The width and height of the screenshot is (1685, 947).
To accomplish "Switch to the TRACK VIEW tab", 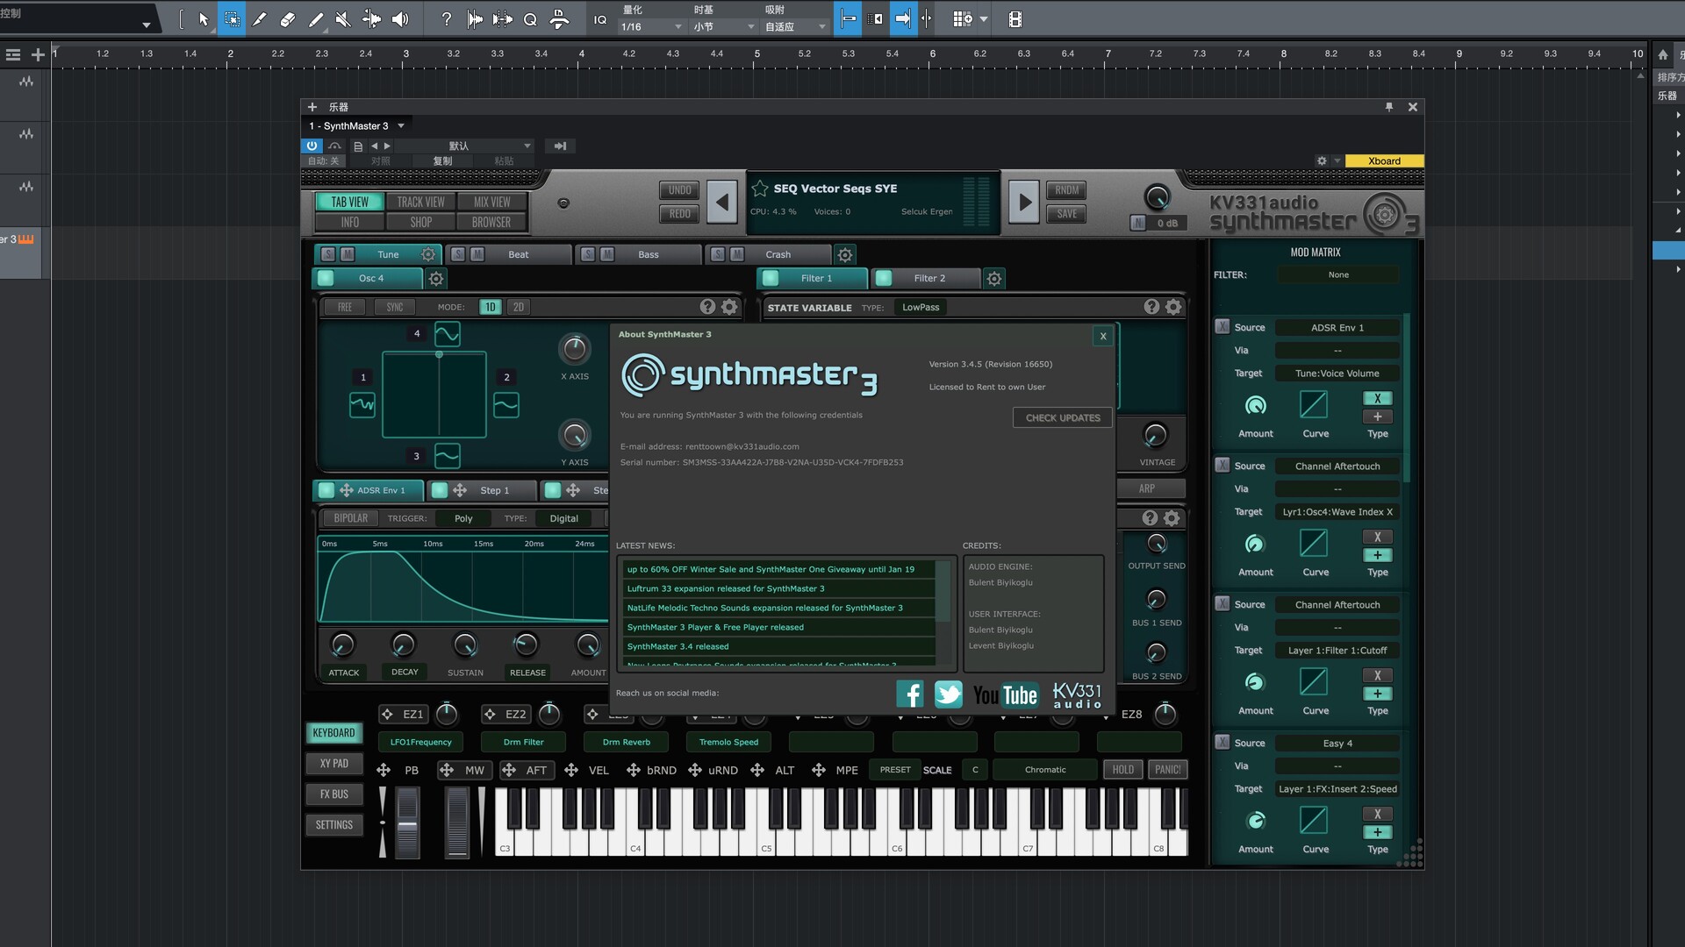I will click(420, 202).
